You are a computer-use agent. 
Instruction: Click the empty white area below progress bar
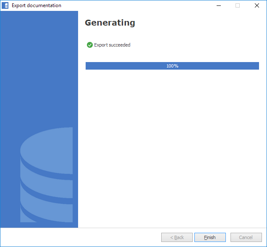click(172, 147)
